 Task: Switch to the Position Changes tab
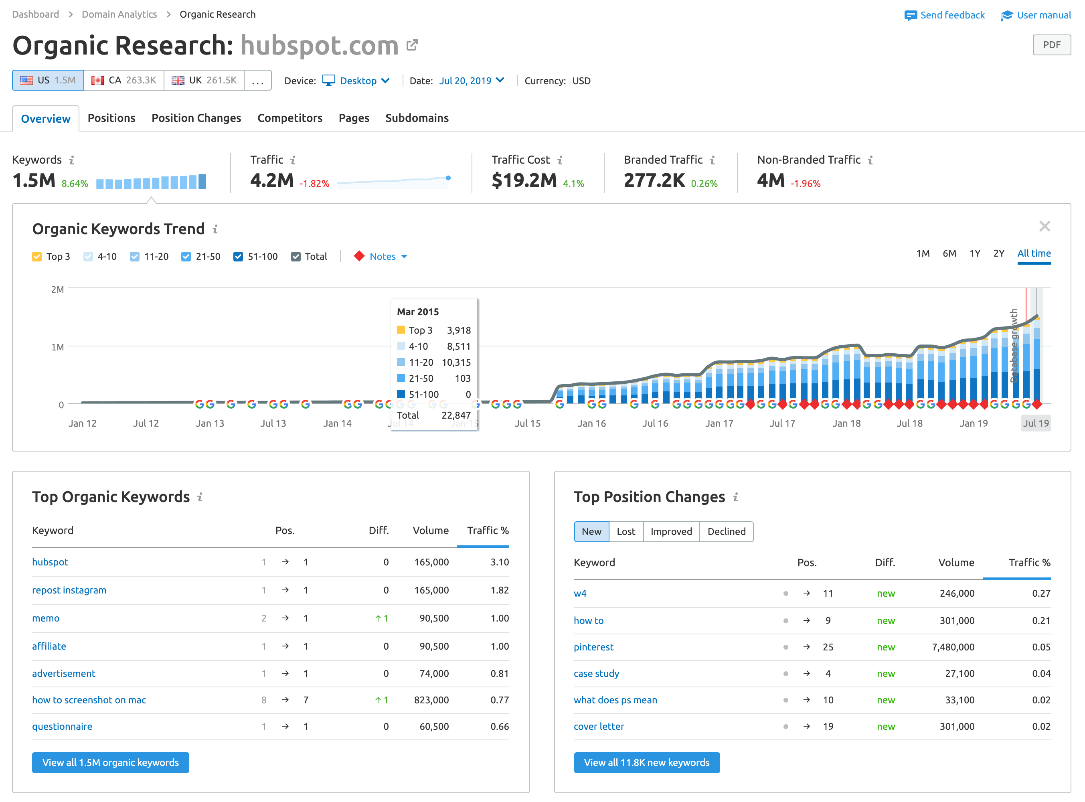pos(196,118)
